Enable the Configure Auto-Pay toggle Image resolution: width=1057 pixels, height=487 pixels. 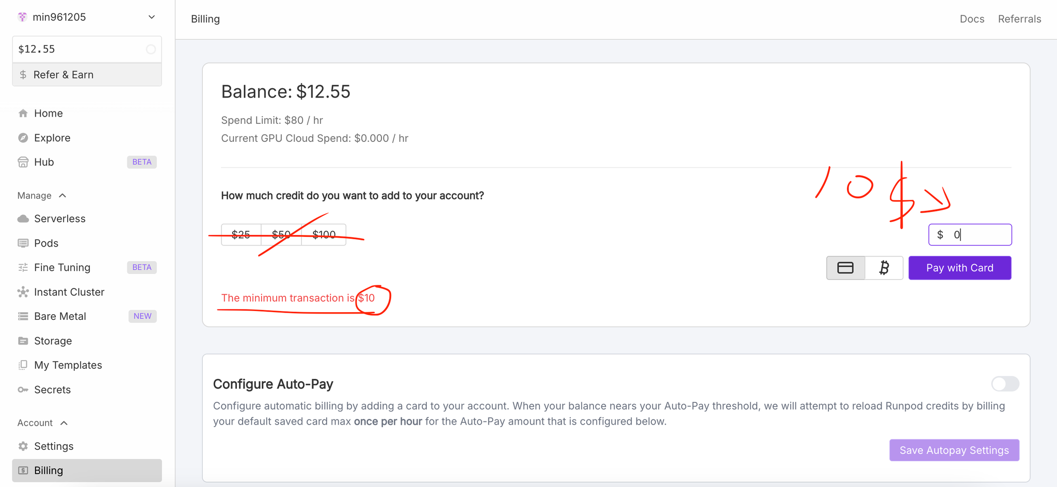click(x=1005, y=384)
